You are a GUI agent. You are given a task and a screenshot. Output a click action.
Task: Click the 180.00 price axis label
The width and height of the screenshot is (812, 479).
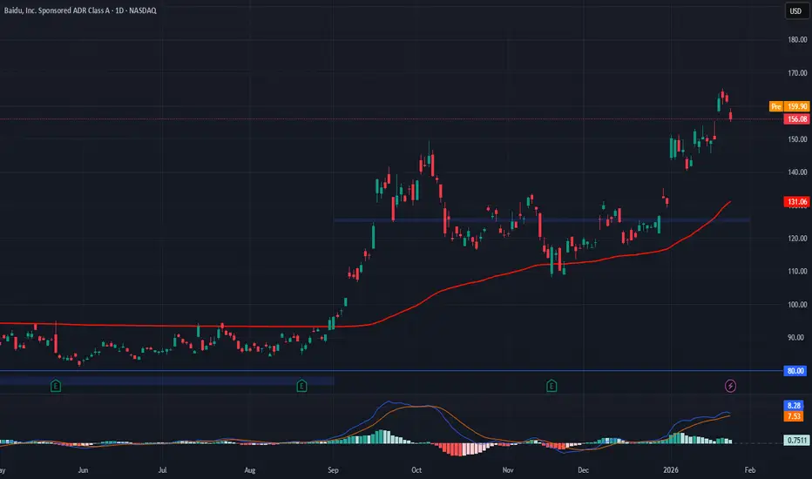pos(797,40)
